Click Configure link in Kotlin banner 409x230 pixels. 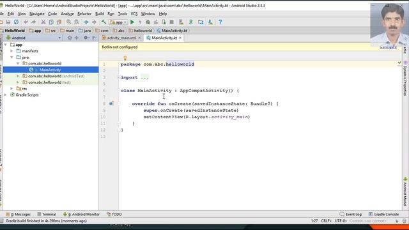click(388, 47)
